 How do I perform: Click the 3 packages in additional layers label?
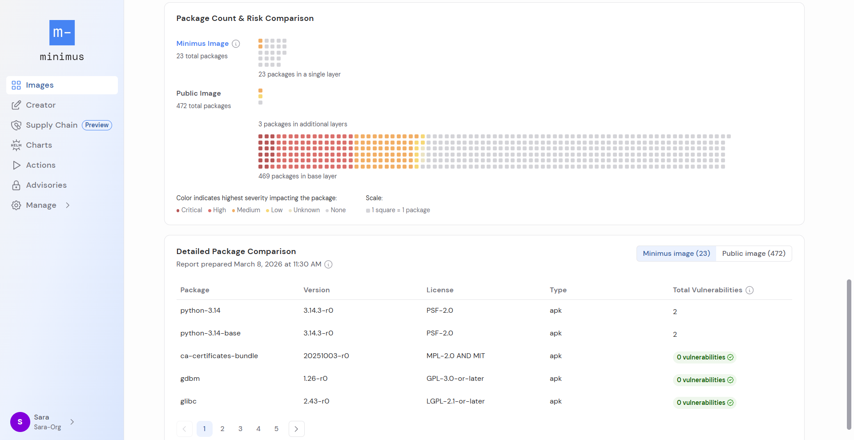click(303, 124)
